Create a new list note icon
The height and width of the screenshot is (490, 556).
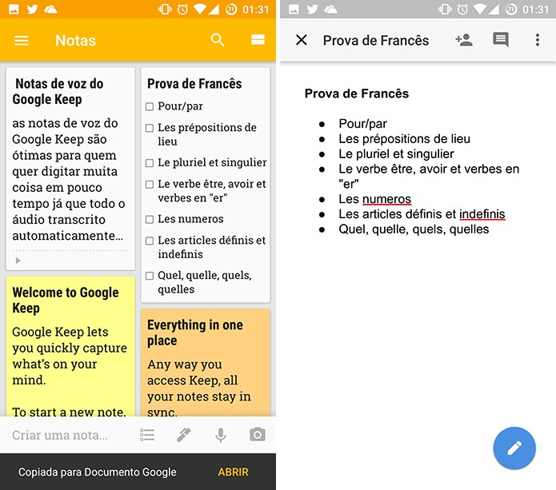[147, 435]
